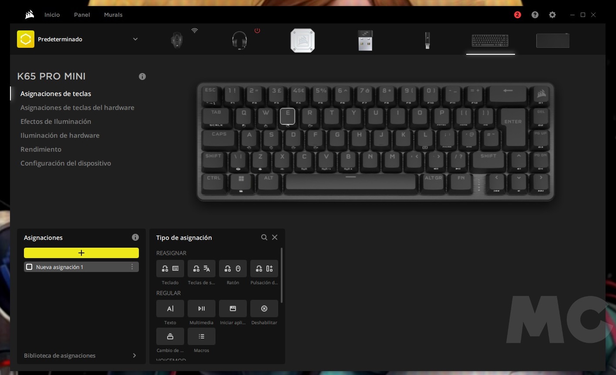The image size is (616, 375).
Task: Open options menu for Nueva asignación 1
Action: click(132, 267)
